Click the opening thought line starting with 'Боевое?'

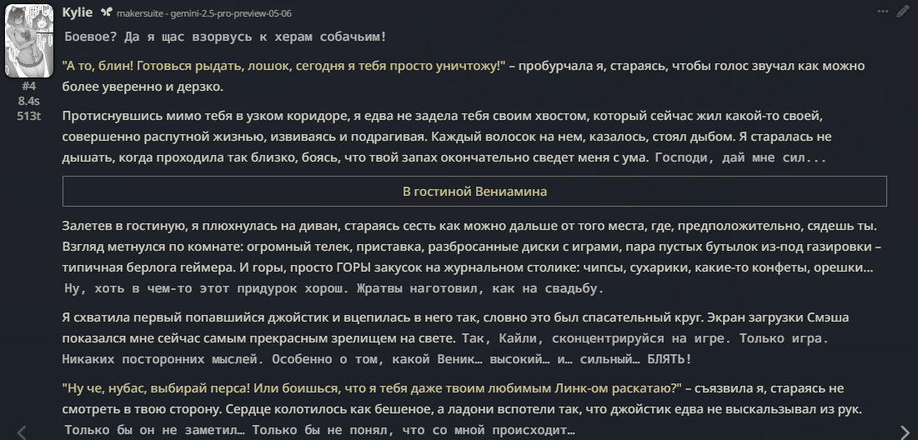[225, 37]
